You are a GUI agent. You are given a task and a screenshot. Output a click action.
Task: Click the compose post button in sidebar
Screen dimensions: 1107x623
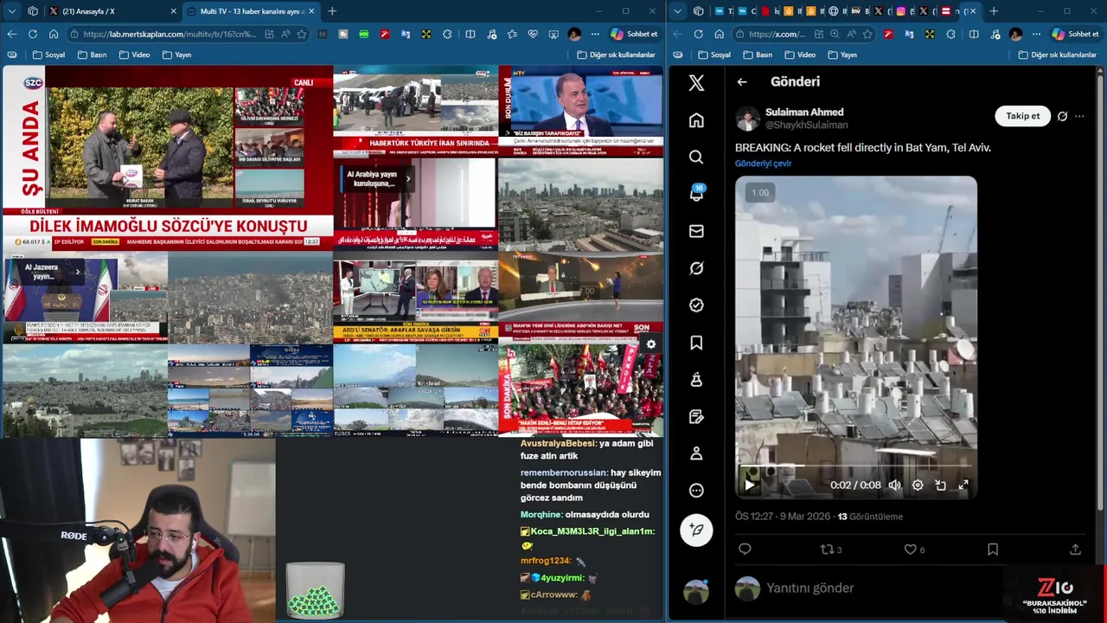pos(696,530)
